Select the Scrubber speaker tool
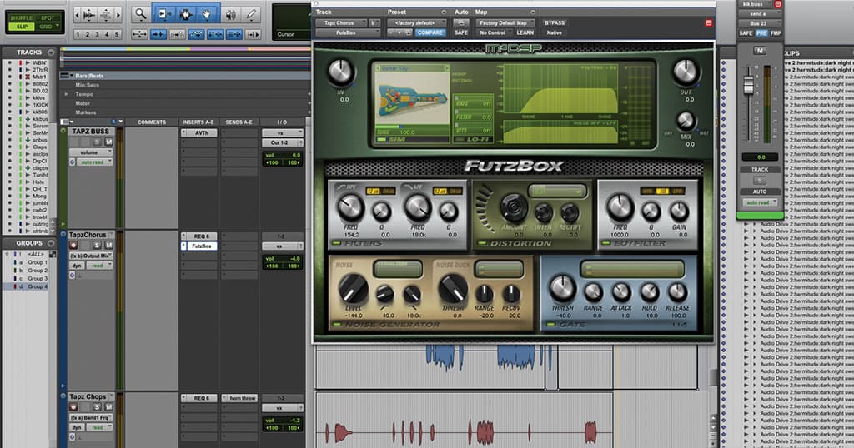This screenshot has width=854, height=448. (231, 14)
